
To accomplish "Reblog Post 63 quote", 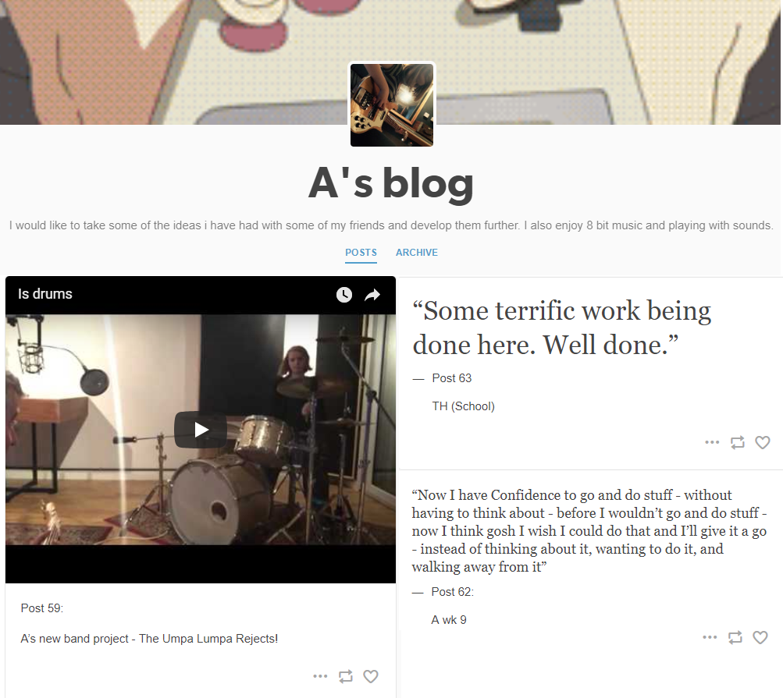I will coord(738,442).
